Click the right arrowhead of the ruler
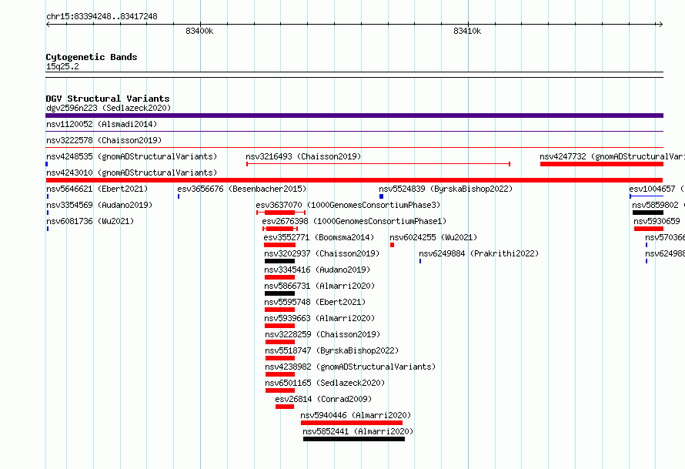 (x=660, y=24)
